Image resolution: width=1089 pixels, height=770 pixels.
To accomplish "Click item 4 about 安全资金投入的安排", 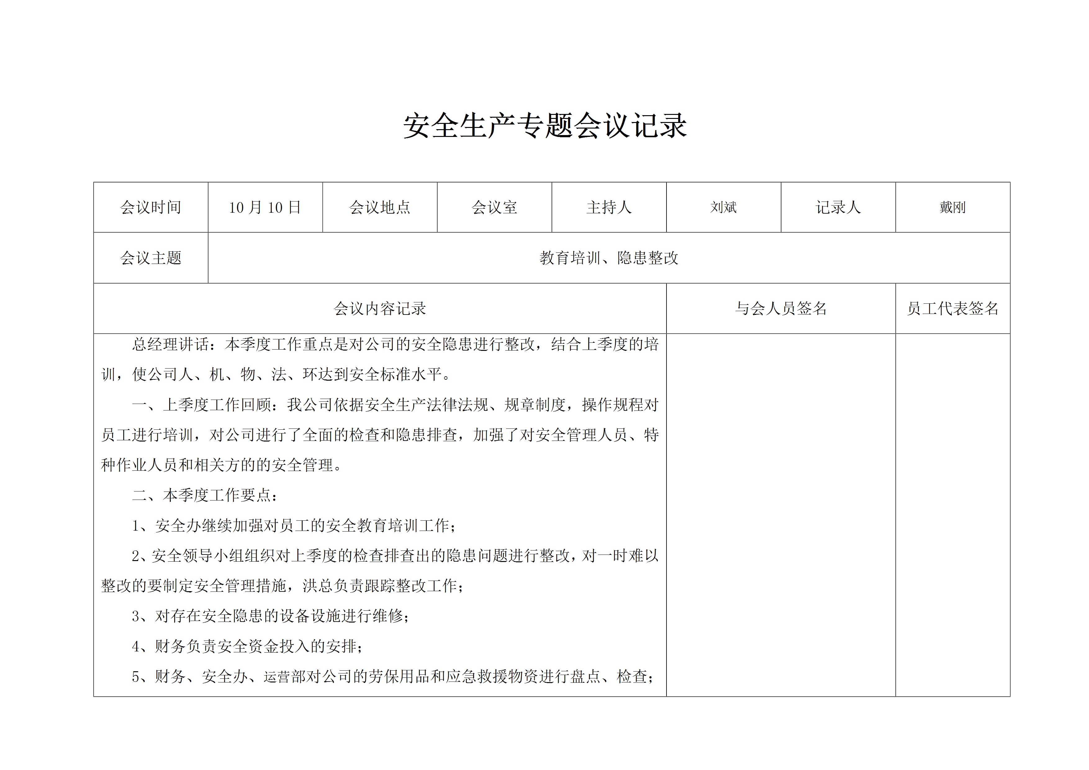I will pyautogui.click(x=246, y=647).
